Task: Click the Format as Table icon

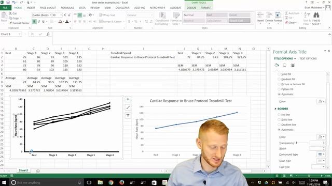Action: [x=176, y=16]
